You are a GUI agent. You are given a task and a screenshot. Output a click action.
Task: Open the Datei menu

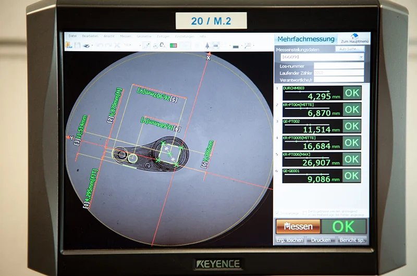(x=72, y=36)
